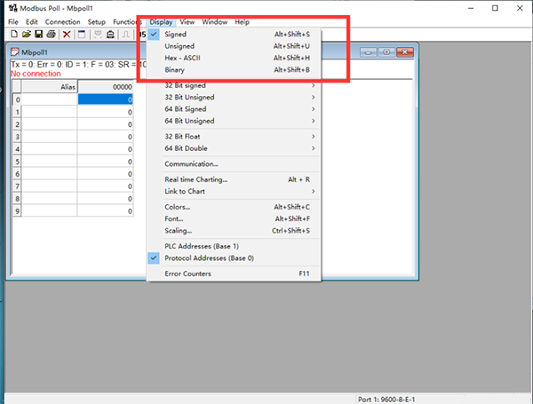Toggle Protocol Addresses (Base 0) option
The height and width of the screenshot is (404, 533).
pyautogui.click(x=209, y=257)
